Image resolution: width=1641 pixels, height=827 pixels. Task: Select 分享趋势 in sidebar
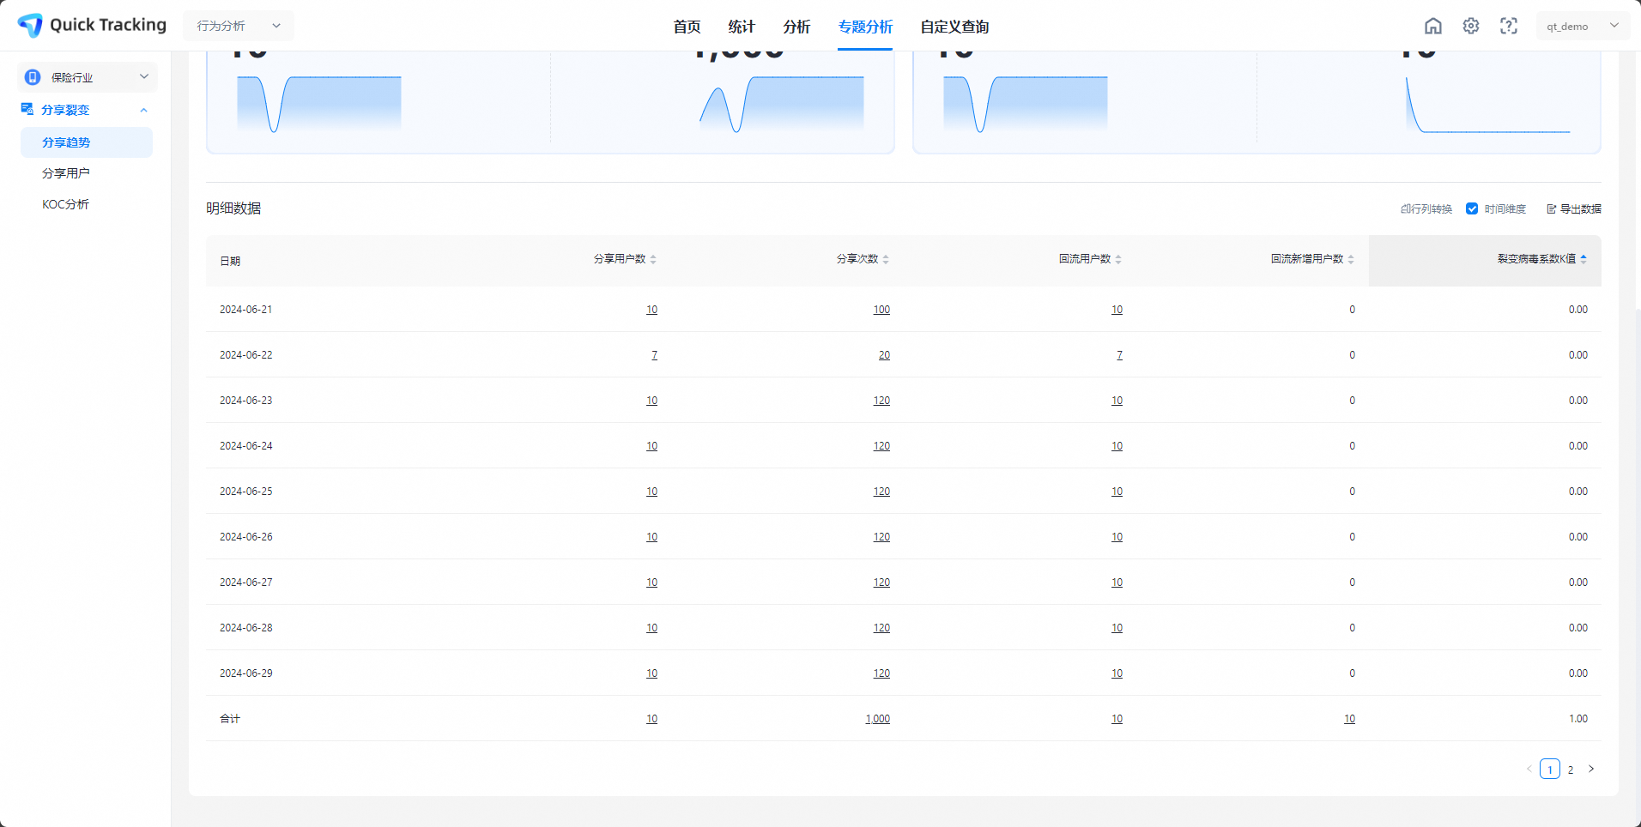click(87, 142)
